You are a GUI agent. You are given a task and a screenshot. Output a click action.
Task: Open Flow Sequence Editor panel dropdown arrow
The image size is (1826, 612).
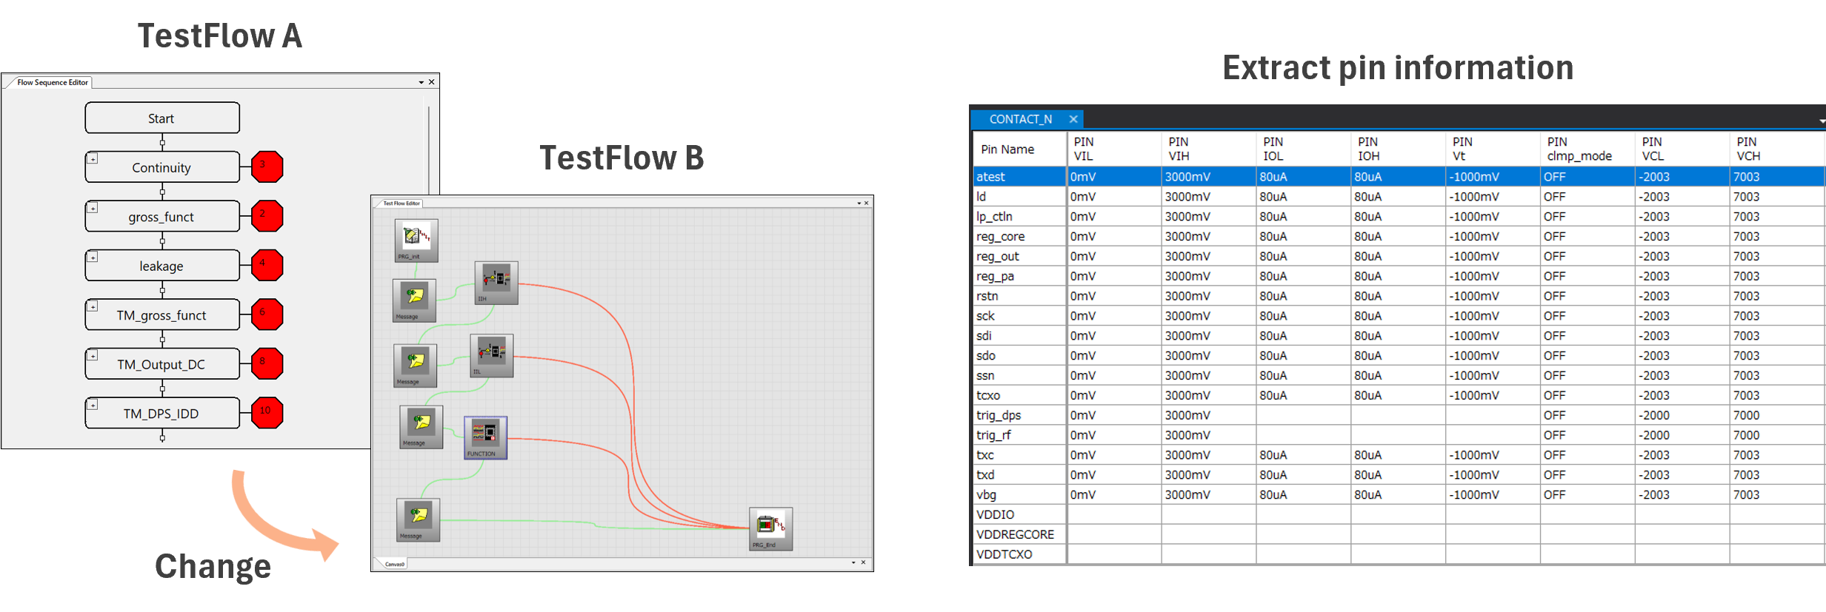coord(421,82)
